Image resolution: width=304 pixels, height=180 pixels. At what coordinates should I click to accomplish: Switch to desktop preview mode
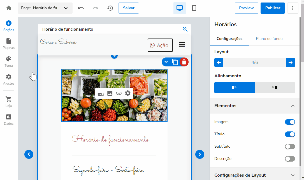click(180, 8)
